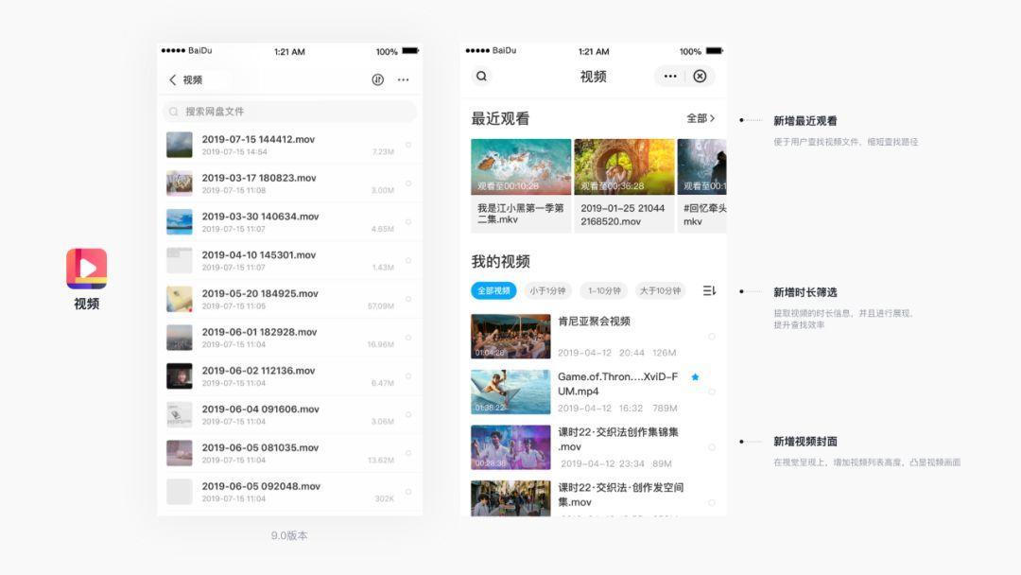The height and width of the screenshot is (575, 1021).
Task: Choose the 1-10分钟 duration filter
Action: pyautogui.click(x=604, y=291)
